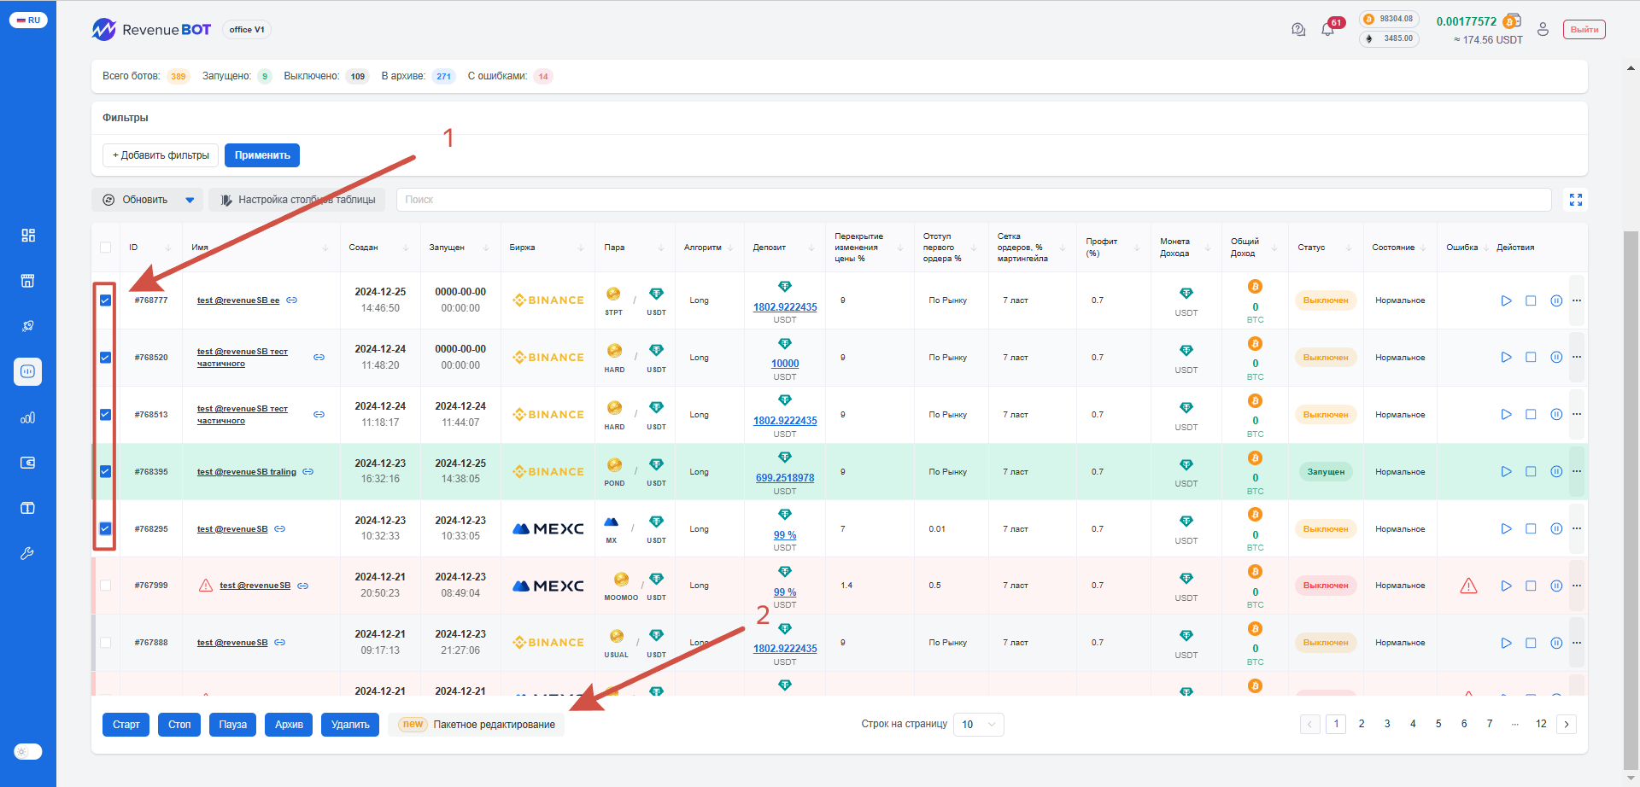Open the wallet icon in left sidebar
This screenshot has width=1640, height=787.
click(x=28, y=463)
